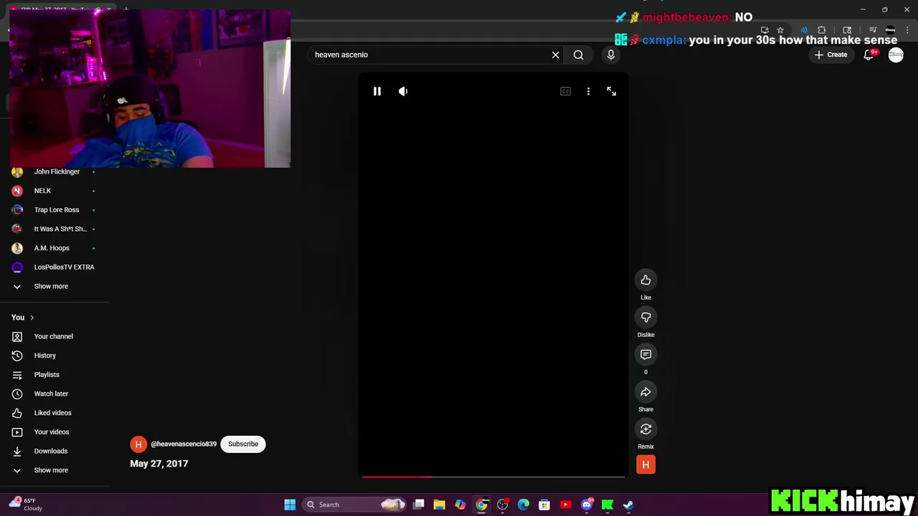The width and height of the screenshot is (918, 516).
Task: Open YouTube notifications bell
Action: 869,54
